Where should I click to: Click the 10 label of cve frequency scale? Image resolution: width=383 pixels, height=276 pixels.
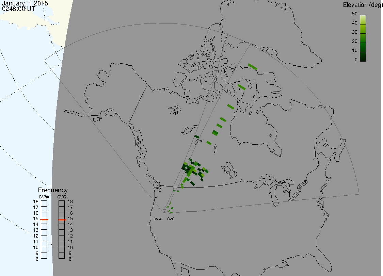point(70,248)
